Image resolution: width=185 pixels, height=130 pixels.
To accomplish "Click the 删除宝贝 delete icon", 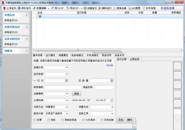I will pos(100,8).
